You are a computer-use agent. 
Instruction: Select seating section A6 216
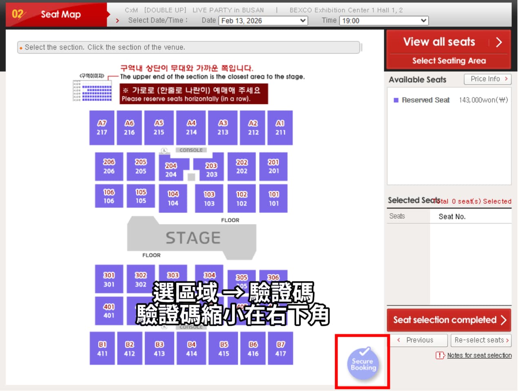pos(129,128)
